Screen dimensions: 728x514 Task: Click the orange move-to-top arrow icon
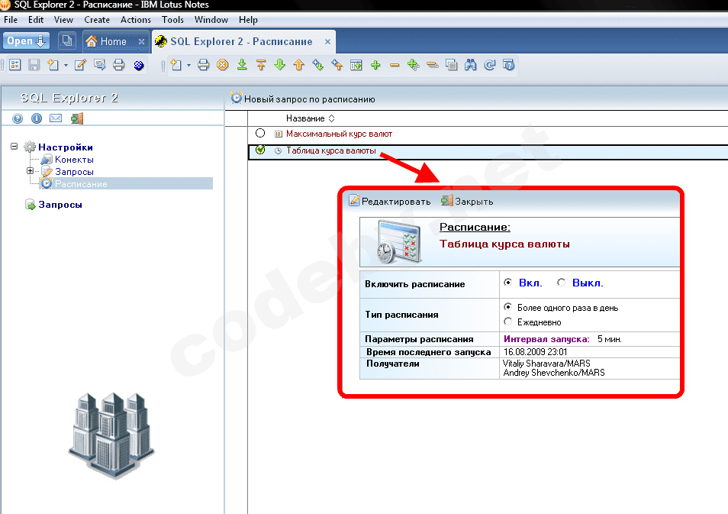[261, 65]
